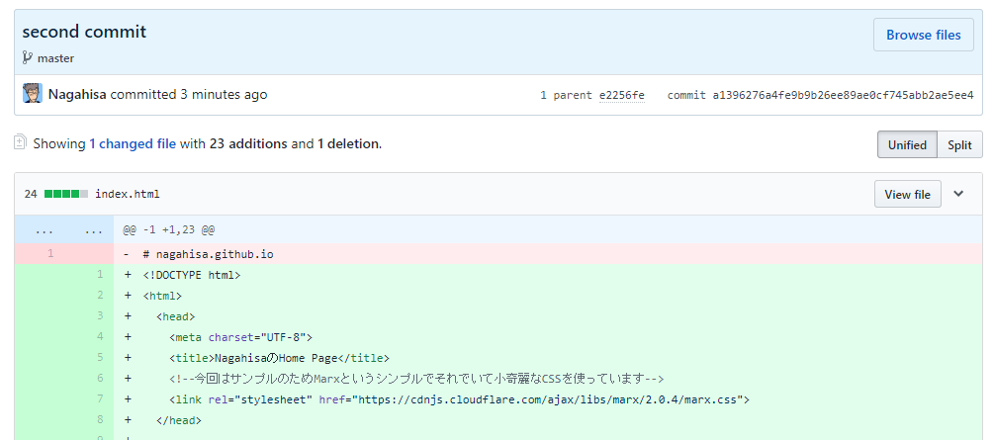Collapse the index.html diff with chevron

pos(958,194)
